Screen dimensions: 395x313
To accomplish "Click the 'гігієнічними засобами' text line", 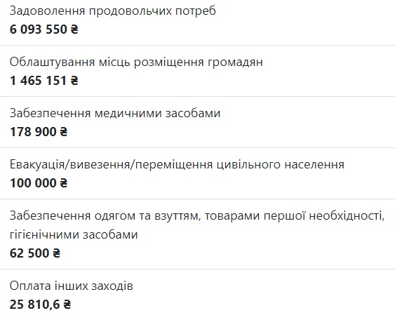I will [x=74, y=235].
